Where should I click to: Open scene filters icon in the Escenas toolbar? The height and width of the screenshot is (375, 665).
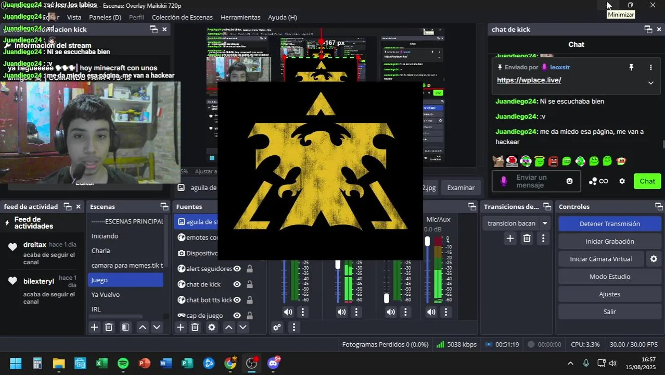coord(125,327)
